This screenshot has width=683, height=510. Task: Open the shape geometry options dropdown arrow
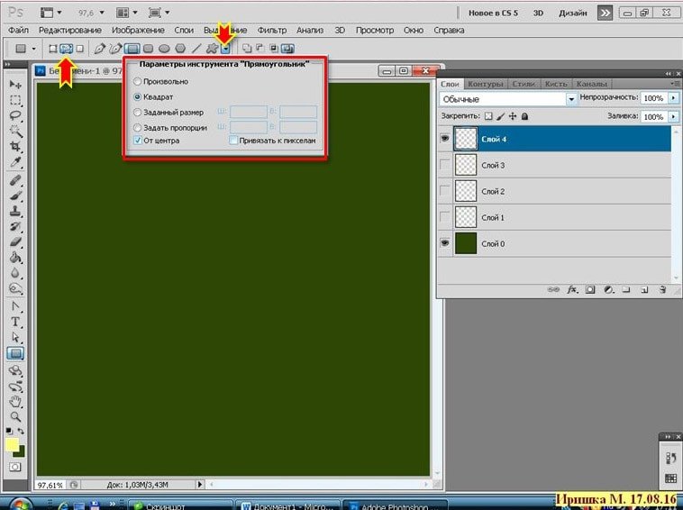[226, 48]
